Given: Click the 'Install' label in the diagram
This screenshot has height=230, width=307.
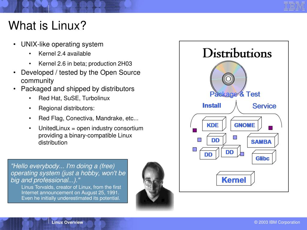Looking at the screenshot, I should (212, 105).
